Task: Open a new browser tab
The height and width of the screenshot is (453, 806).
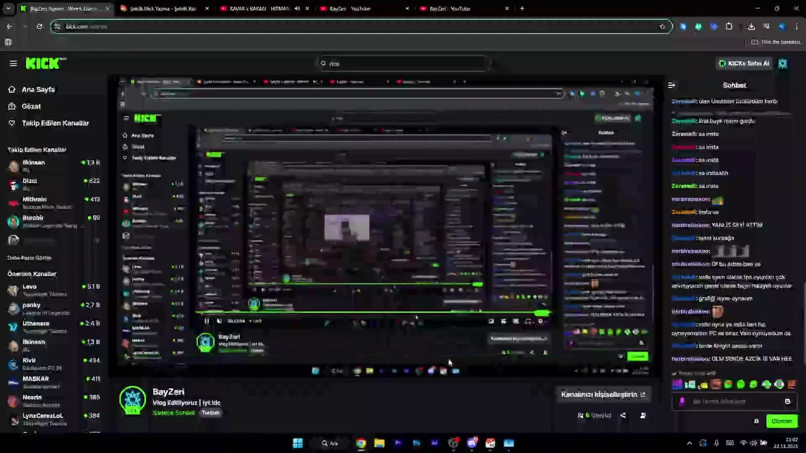Action: (x=522, y=9)
